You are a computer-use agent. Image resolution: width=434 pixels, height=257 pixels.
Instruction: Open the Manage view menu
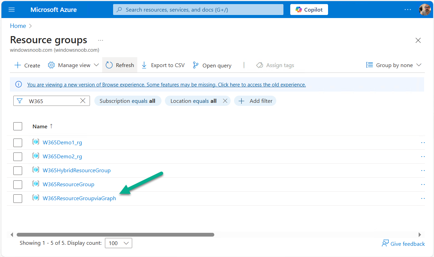tap(73, 65)
